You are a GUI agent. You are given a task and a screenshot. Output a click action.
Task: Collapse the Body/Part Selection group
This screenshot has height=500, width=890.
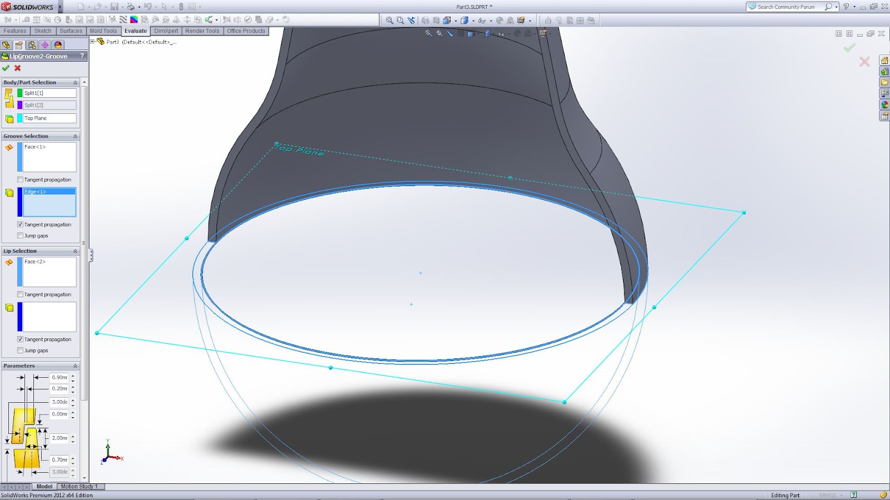click(x=76, y=82)
